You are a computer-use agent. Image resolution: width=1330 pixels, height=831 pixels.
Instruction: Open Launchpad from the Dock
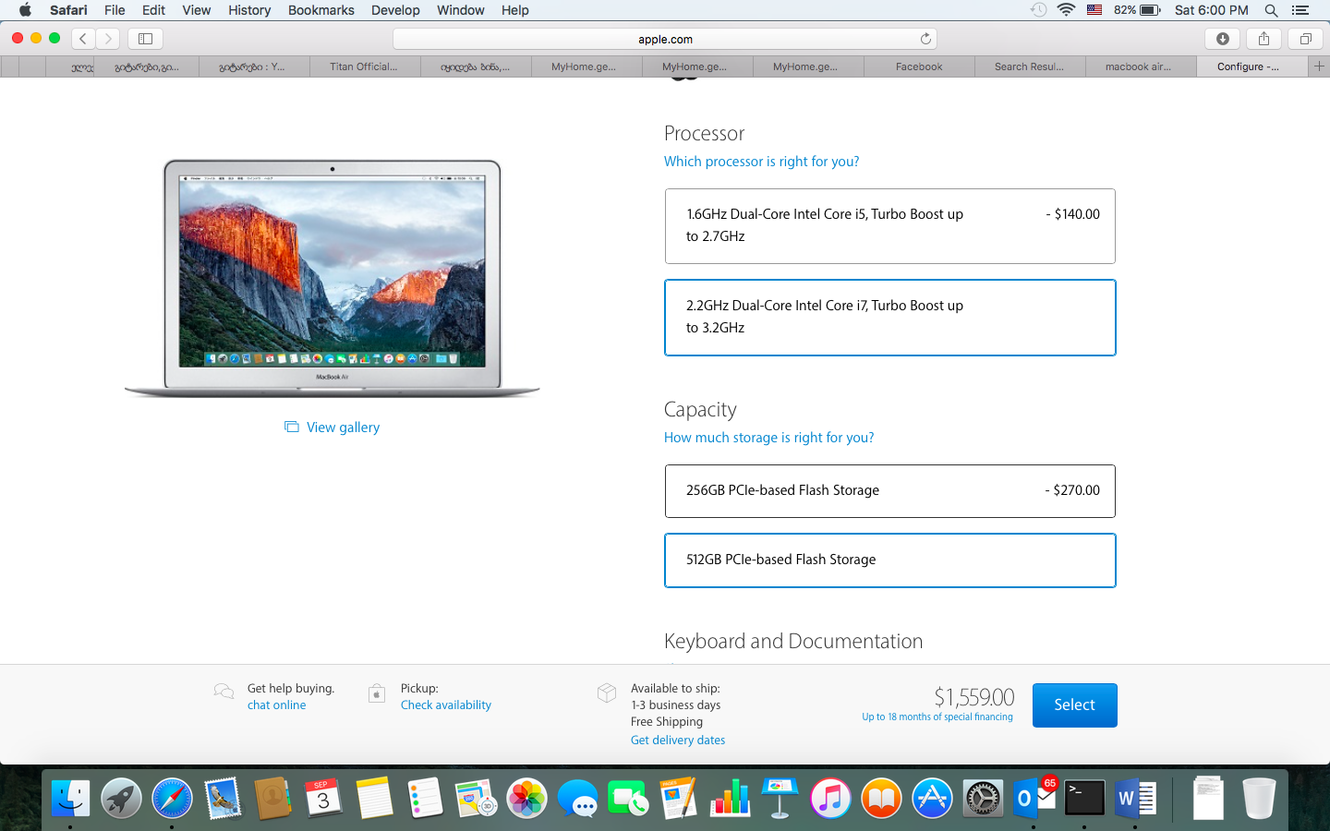click(x=121, y=799)
